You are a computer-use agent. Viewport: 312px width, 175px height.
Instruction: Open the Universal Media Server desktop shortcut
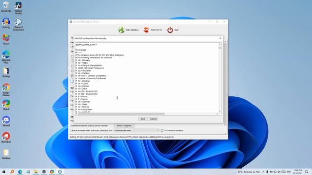(x=19, y=24)
